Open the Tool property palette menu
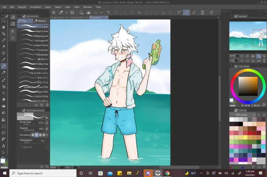The image size is (267, 177). (19, 110)
